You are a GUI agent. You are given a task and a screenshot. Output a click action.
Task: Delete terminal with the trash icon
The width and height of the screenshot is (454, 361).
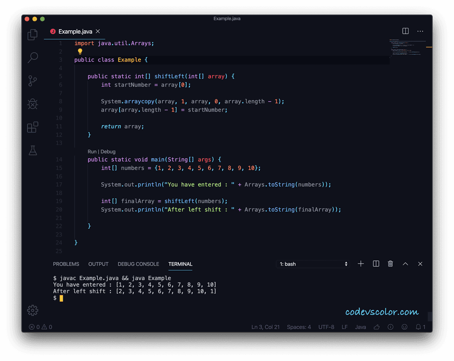tap(390, 264)
